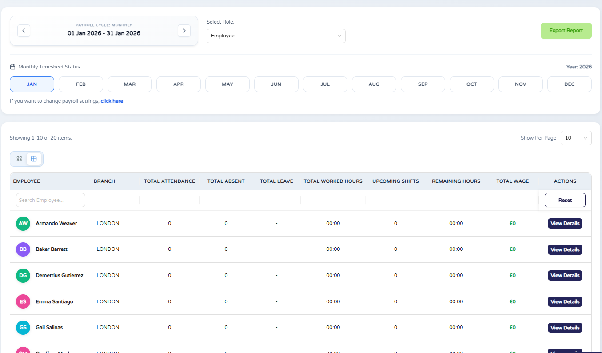602x353 pixels.
Task: Click Demetrius Gutierrez's LONDON branch cell
Action: coord(108,276)
